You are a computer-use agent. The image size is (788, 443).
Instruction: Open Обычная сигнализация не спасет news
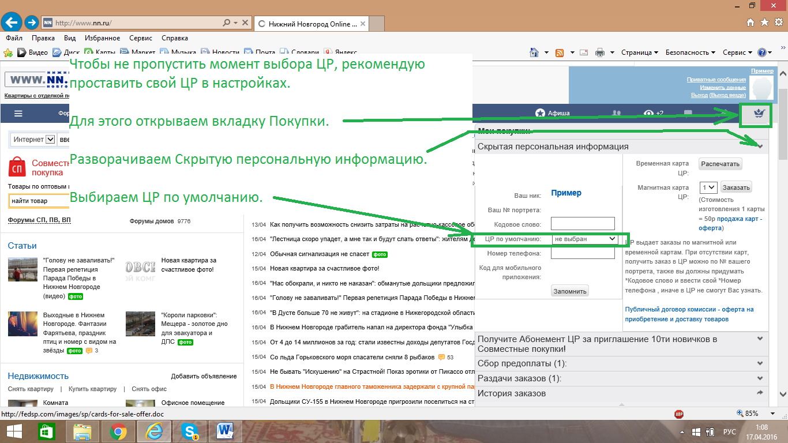click(x=320, y=254)
